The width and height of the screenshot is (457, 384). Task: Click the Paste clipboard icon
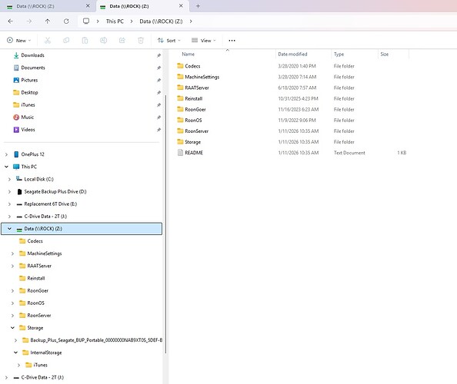[x=85, y=41]
